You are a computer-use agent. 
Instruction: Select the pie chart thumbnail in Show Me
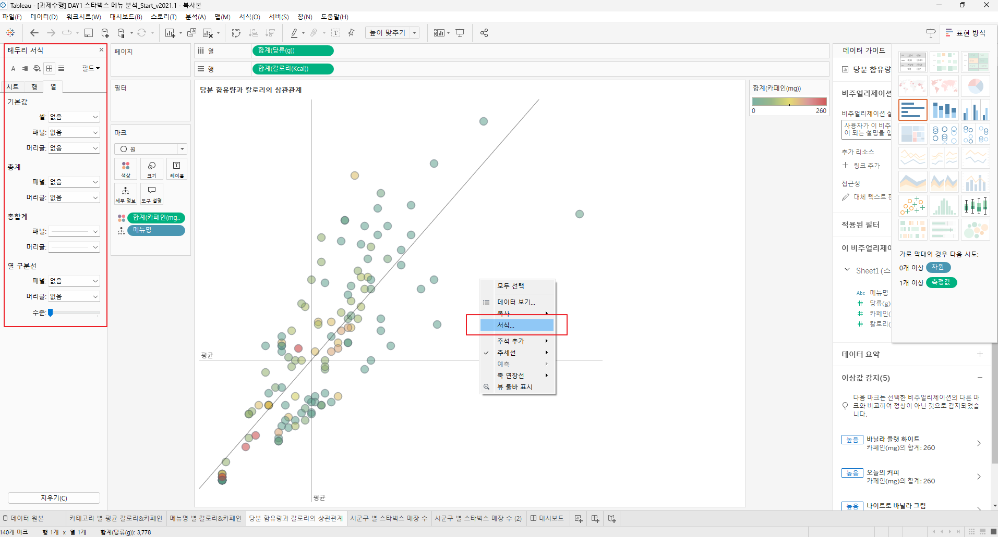(x=975, y=86)
